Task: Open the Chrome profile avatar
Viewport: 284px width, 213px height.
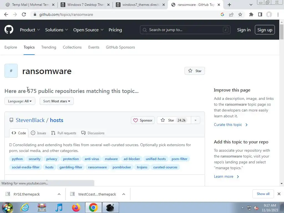Action: pyautogui.click(x=269, y=14)
